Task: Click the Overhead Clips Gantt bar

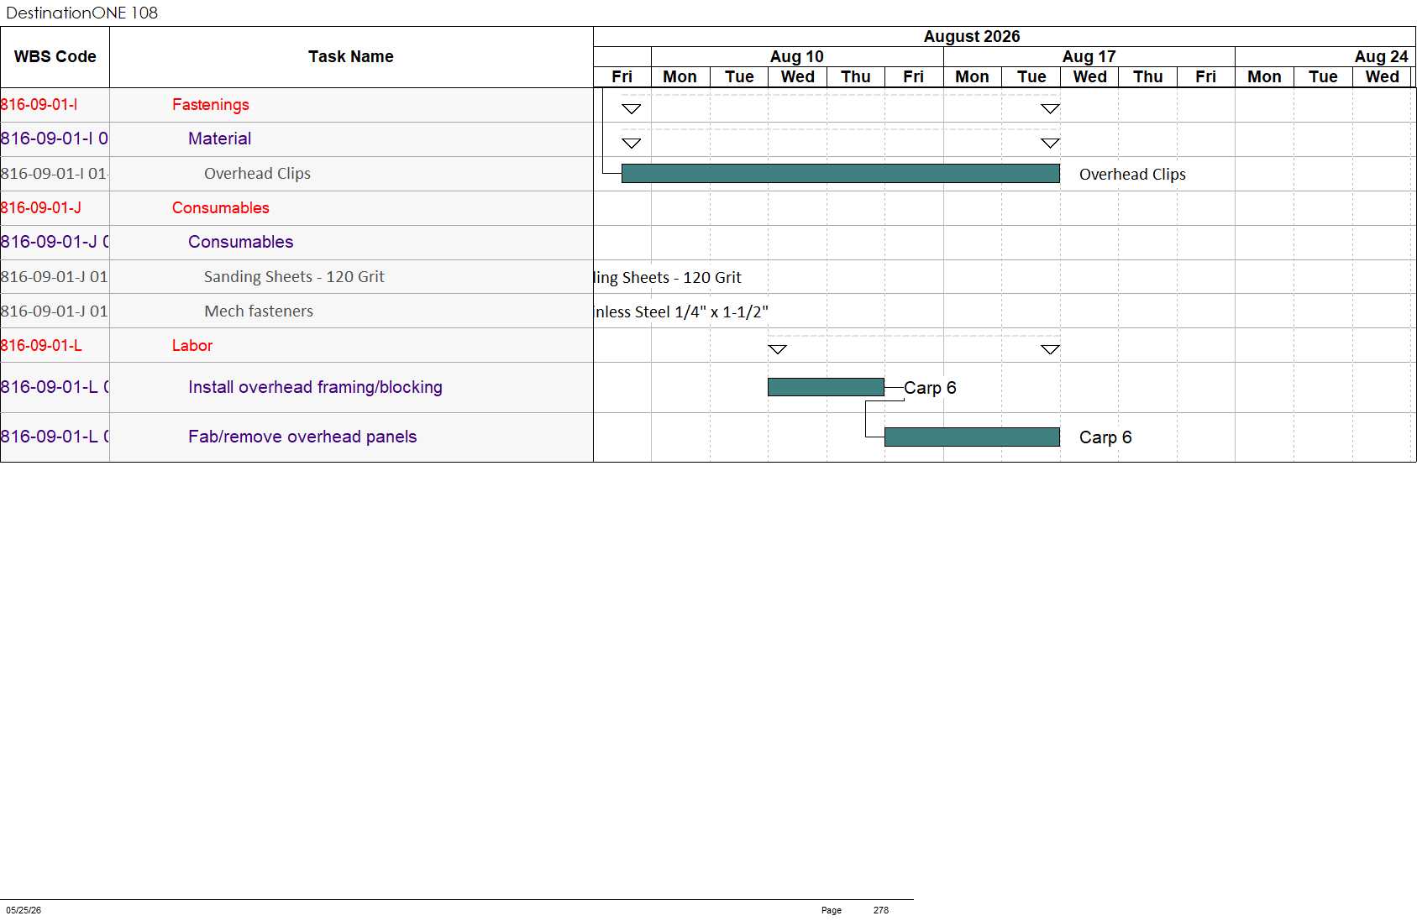Action: [x=840, y=174]
